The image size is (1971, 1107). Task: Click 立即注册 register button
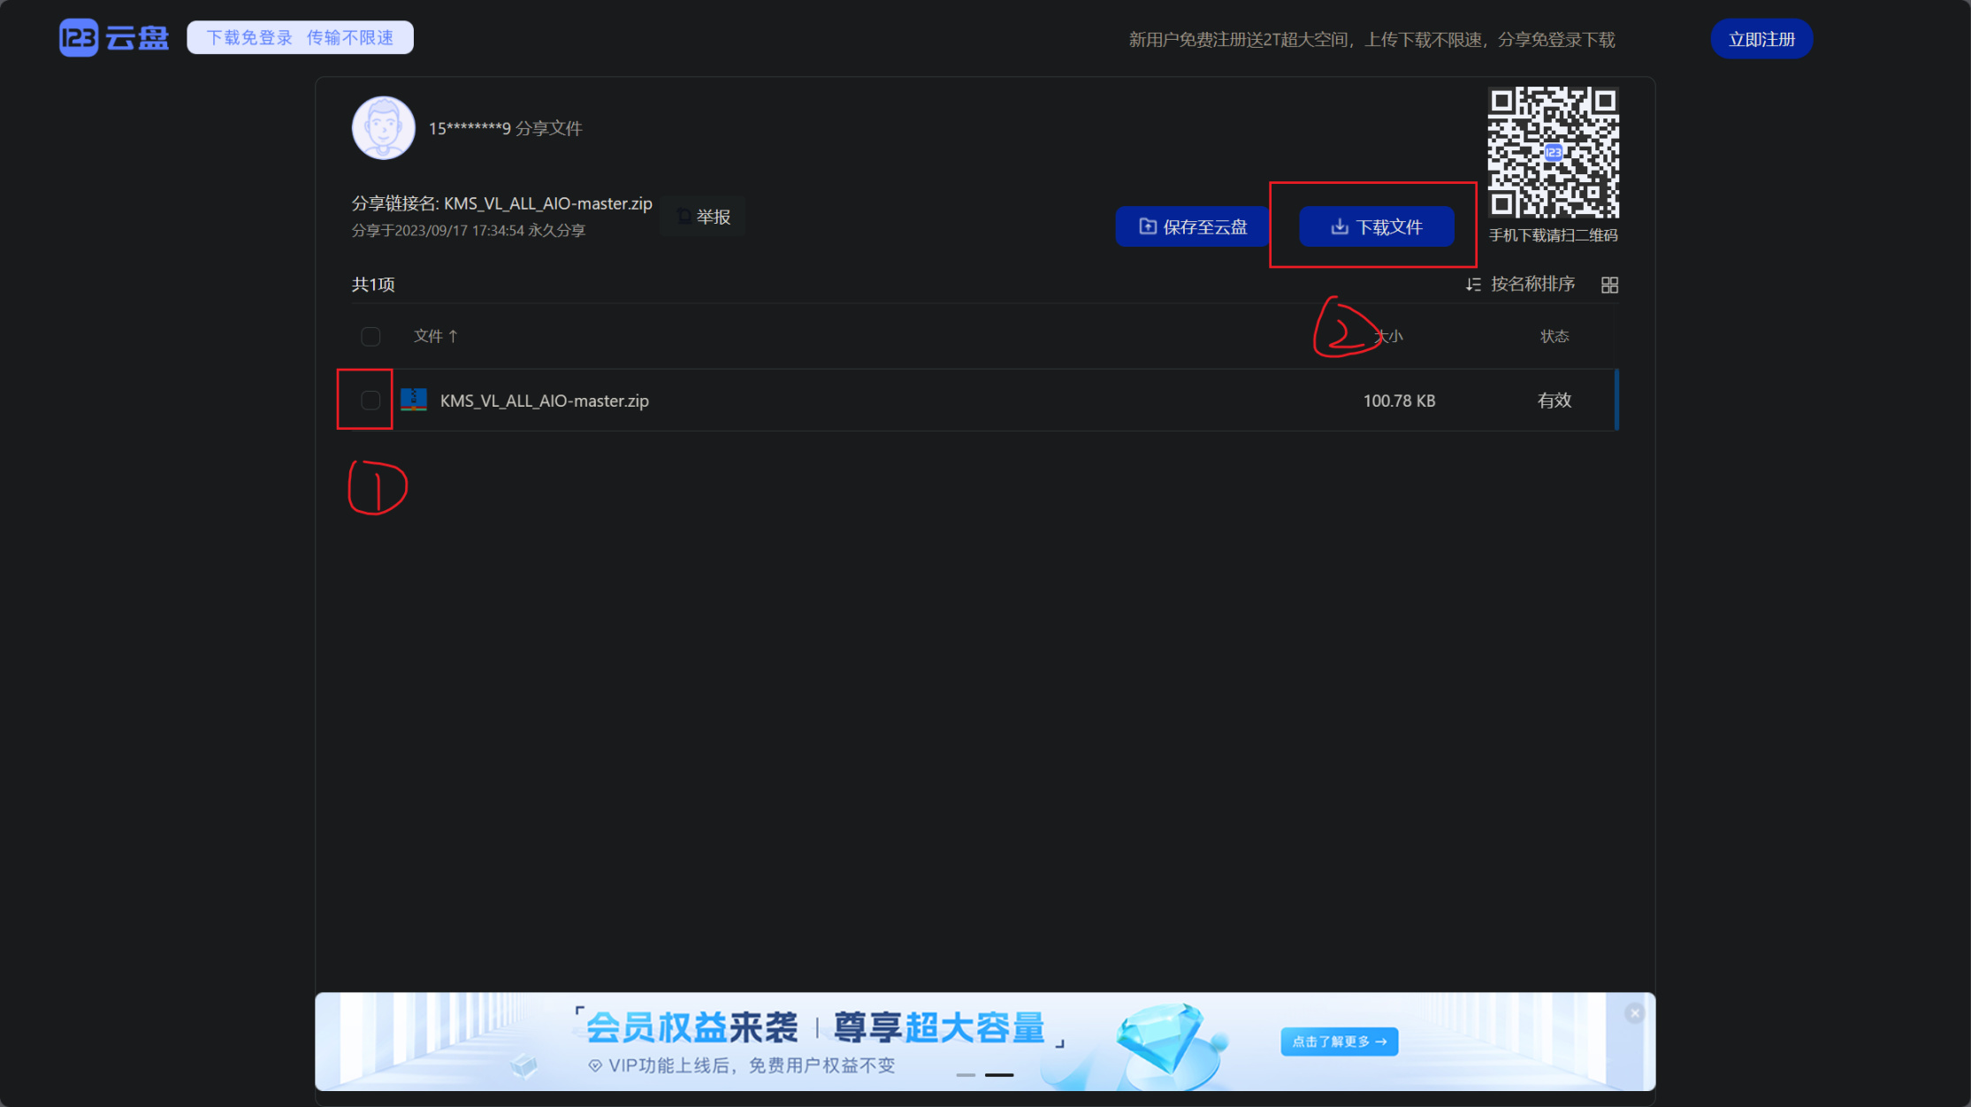tap(1761, 39)
